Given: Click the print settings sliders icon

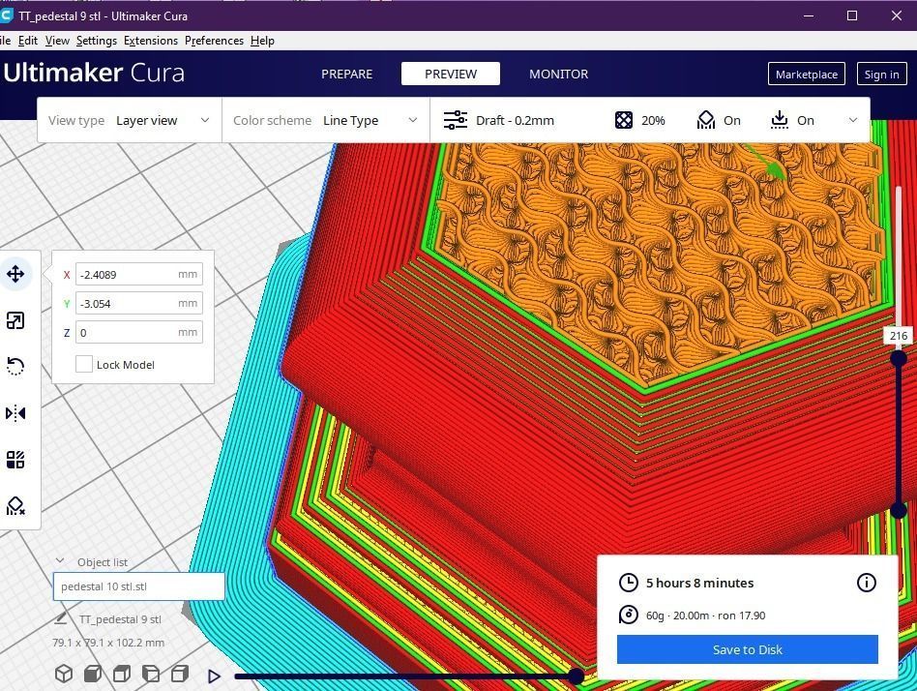Looking at the screenshot, I should (455, 120).
